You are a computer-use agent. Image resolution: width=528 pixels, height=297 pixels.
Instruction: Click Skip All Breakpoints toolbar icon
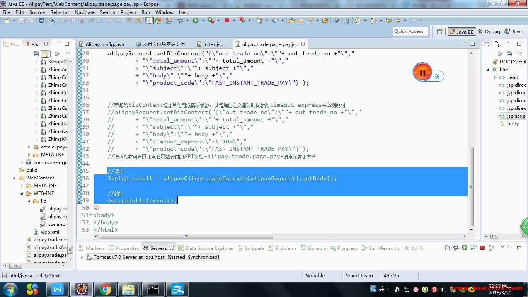pyautogui.click(x=52, y=20)
